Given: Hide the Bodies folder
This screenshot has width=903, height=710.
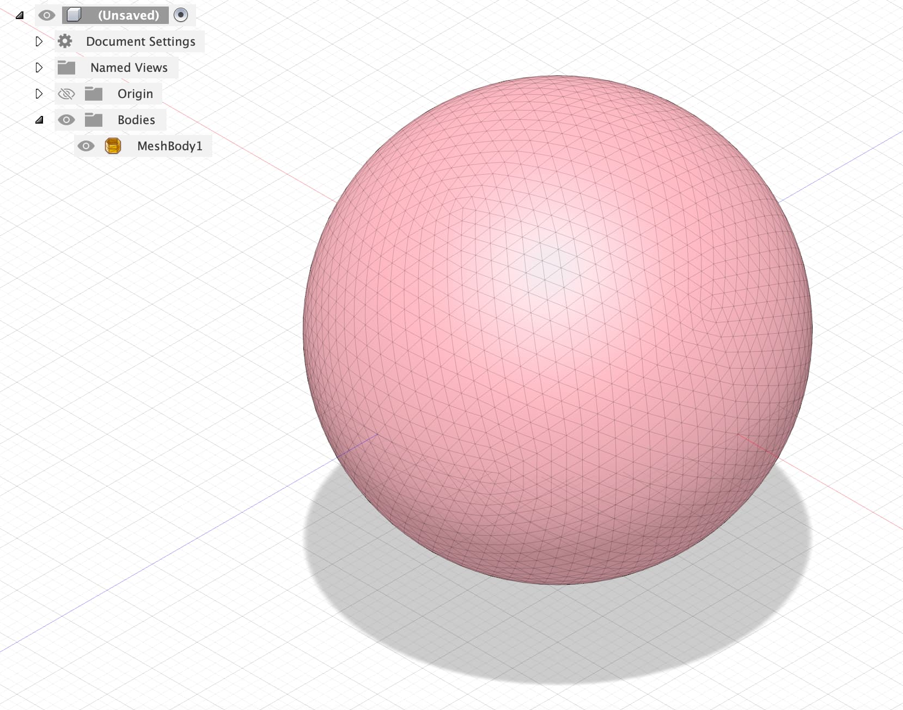Looking at the screenshot, I should coord(66,120).
